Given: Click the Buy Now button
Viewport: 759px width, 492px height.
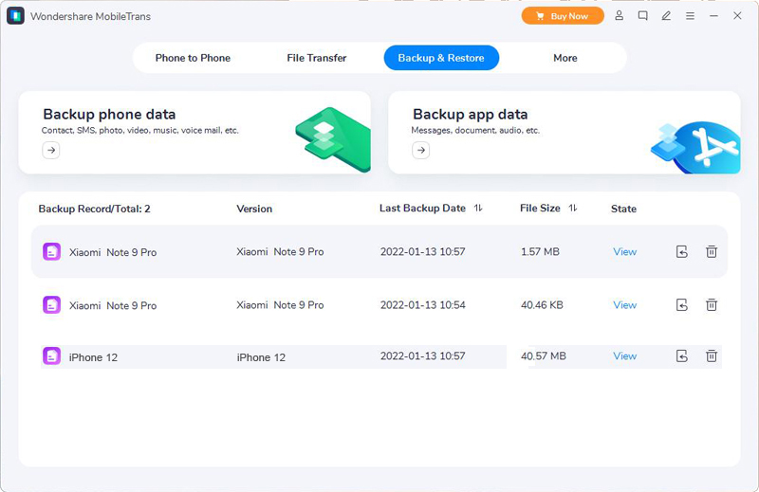Looking at the screenshot, I should (563, 16).
